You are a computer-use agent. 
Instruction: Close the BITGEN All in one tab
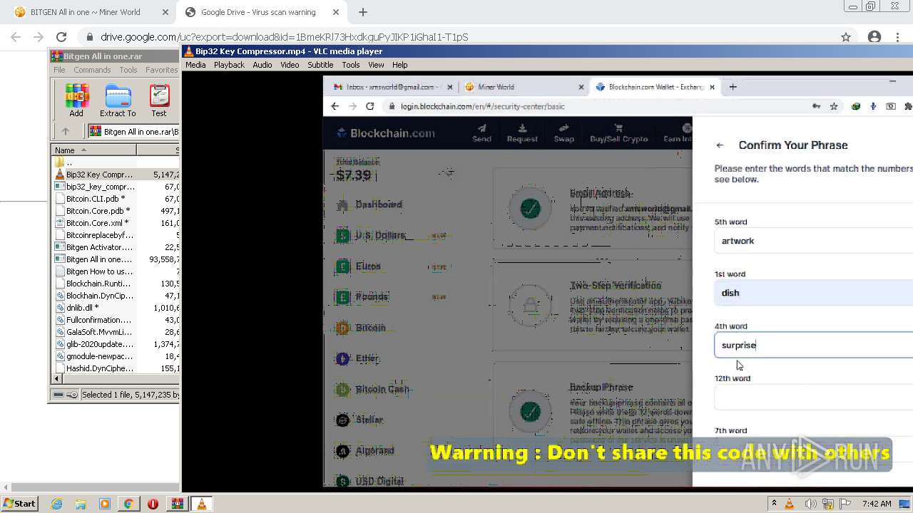tap(165, 12)
